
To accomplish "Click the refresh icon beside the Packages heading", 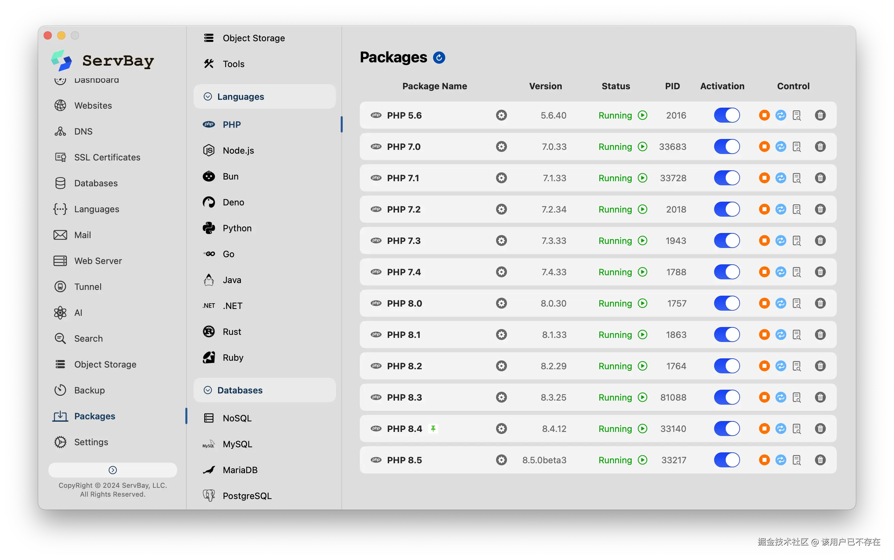I will point(439,58).
